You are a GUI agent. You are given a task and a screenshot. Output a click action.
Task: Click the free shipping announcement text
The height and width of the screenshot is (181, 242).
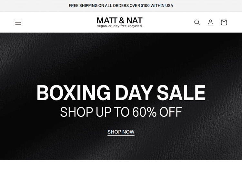tap(121, 5)
